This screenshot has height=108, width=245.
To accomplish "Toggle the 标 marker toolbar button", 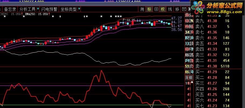I will click(x=149, y=9).
